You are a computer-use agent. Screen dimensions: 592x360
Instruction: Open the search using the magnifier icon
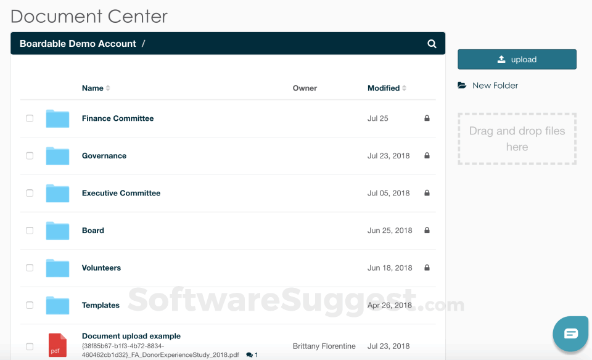(x=432, y=43)
